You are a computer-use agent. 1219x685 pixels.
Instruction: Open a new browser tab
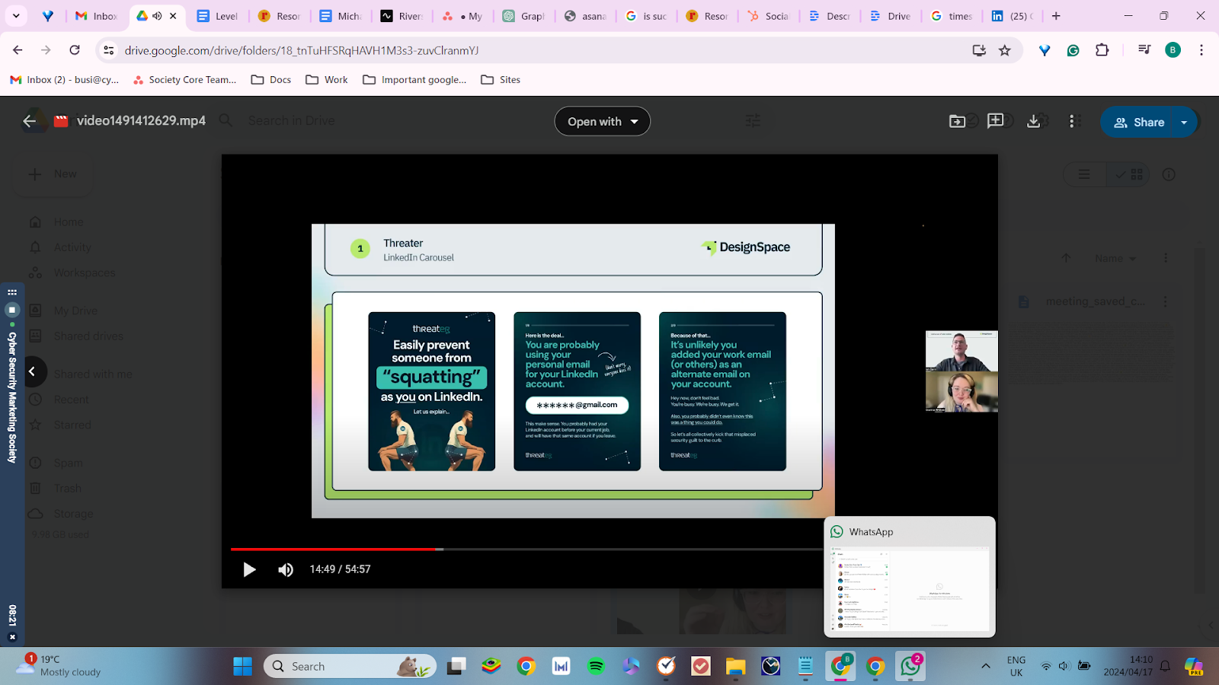(1056, 15)
